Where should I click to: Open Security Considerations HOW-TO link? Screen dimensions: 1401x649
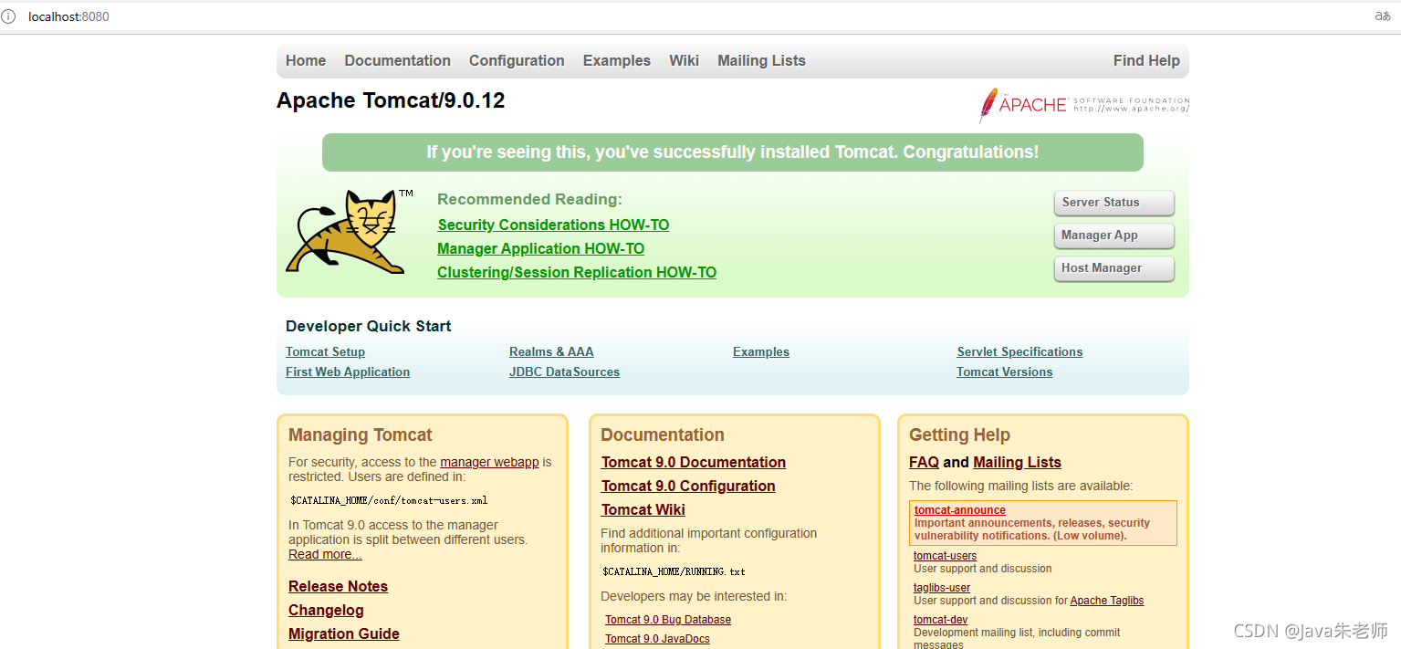[x=553, y=225]
